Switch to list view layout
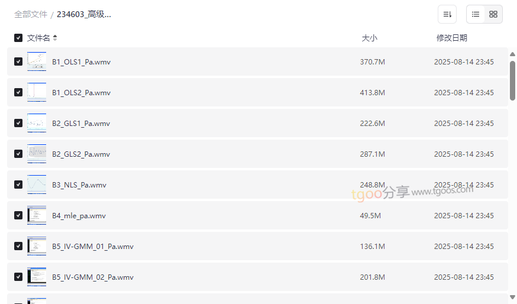Screen dimensions: 517x304 (x=476, y=14)
